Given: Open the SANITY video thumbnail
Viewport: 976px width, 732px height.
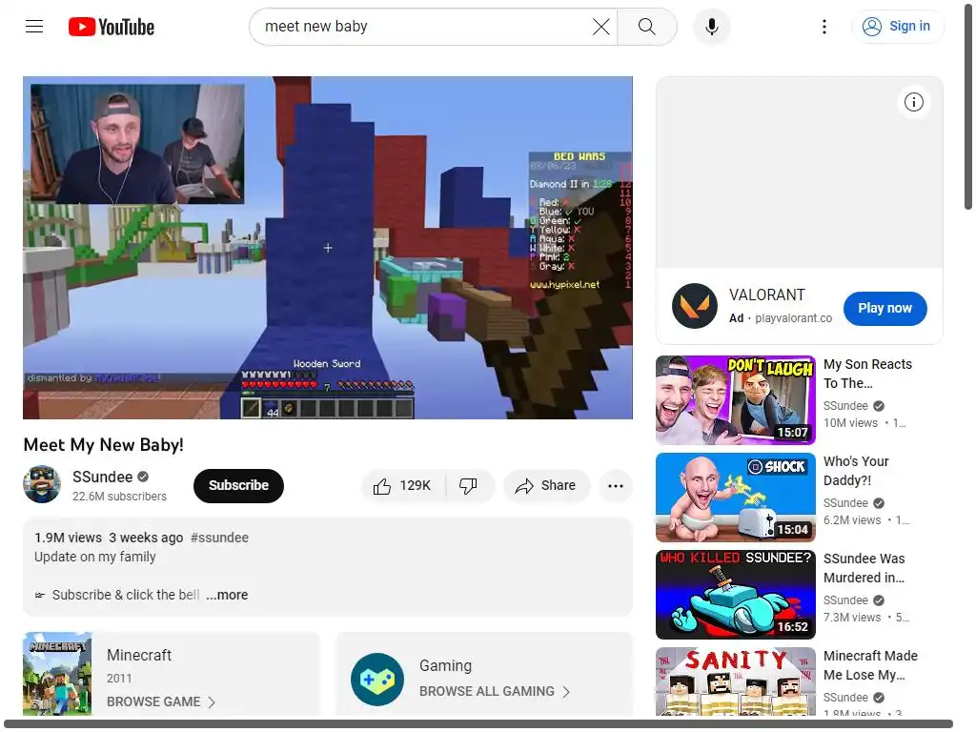Looking at the screenshot, I should click(735, 681).
